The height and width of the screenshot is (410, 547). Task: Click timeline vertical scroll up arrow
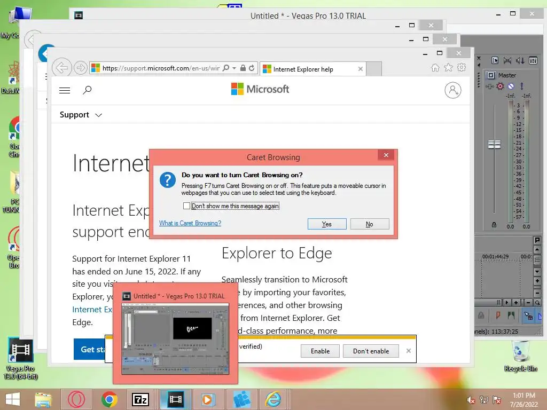(537, 250)
